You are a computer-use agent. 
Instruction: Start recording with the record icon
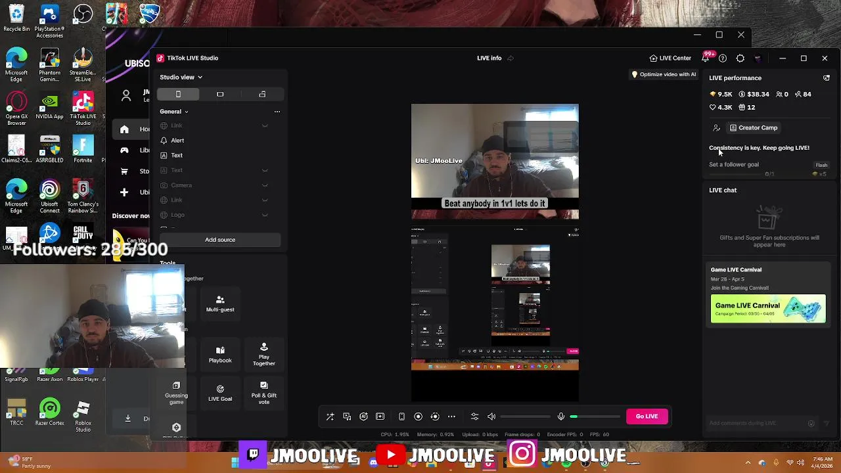coord(418,417)
